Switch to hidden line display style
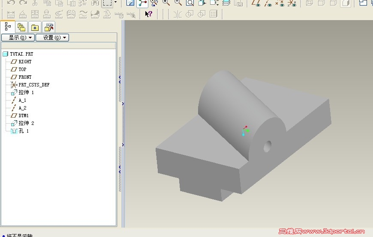Screen dimensions: 373x237 pyautogui.click(x=322, y=3)
